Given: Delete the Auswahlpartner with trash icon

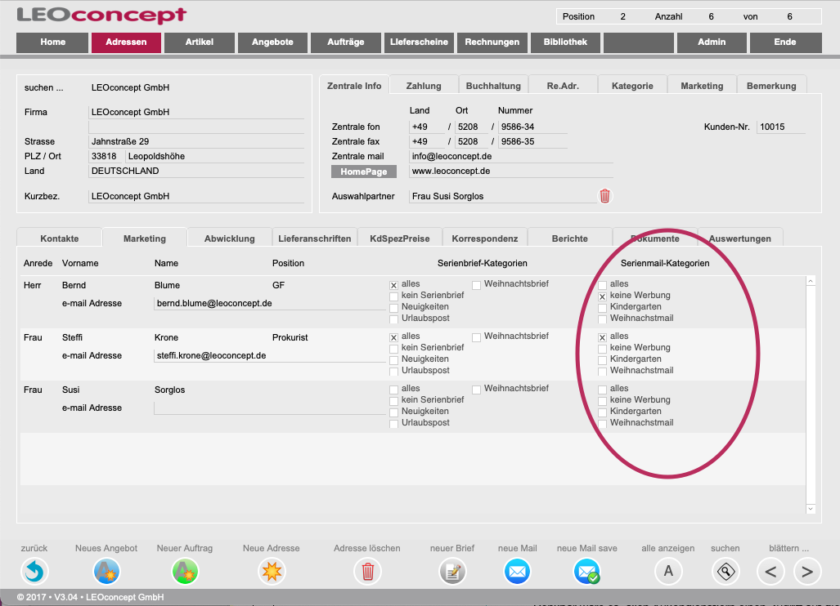Looking at the screenshot, I should tap(604, 196).
